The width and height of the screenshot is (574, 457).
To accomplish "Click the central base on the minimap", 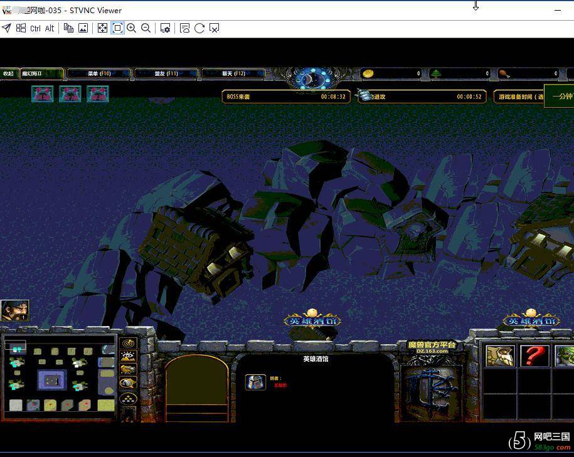I will [x=52, y=380].
